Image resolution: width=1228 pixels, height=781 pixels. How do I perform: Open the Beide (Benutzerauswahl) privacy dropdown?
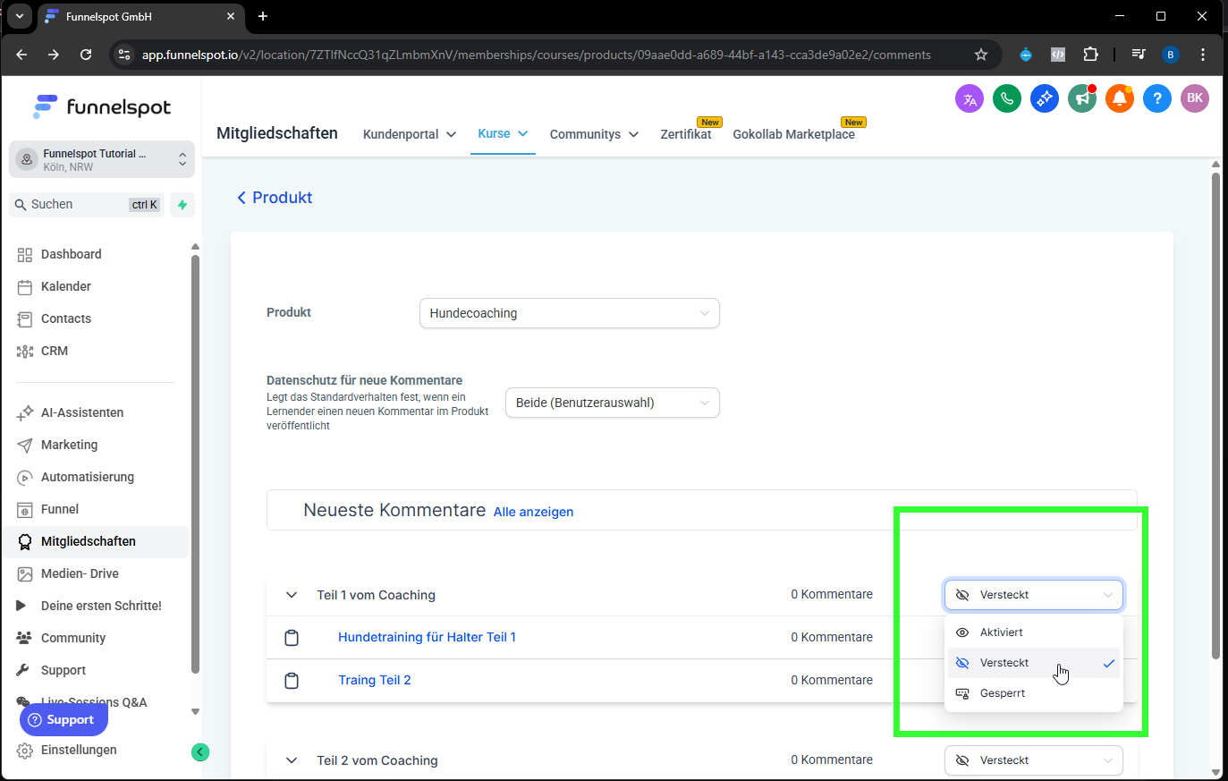coord(613,403)
